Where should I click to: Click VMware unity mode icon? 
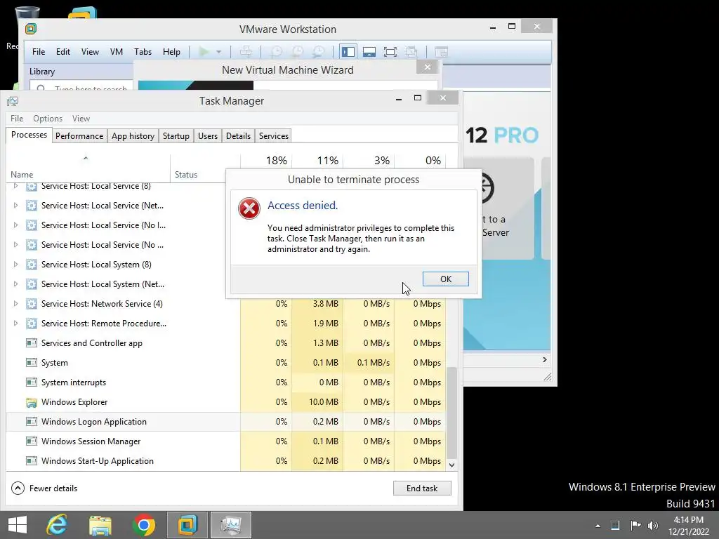tap(411, 52)
